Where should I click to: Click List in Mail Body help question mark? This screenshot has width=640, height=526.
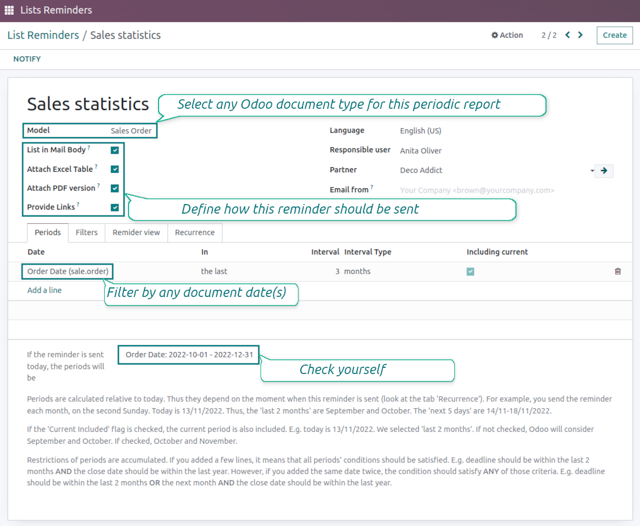pyautogui.click(x=89, y=147)
